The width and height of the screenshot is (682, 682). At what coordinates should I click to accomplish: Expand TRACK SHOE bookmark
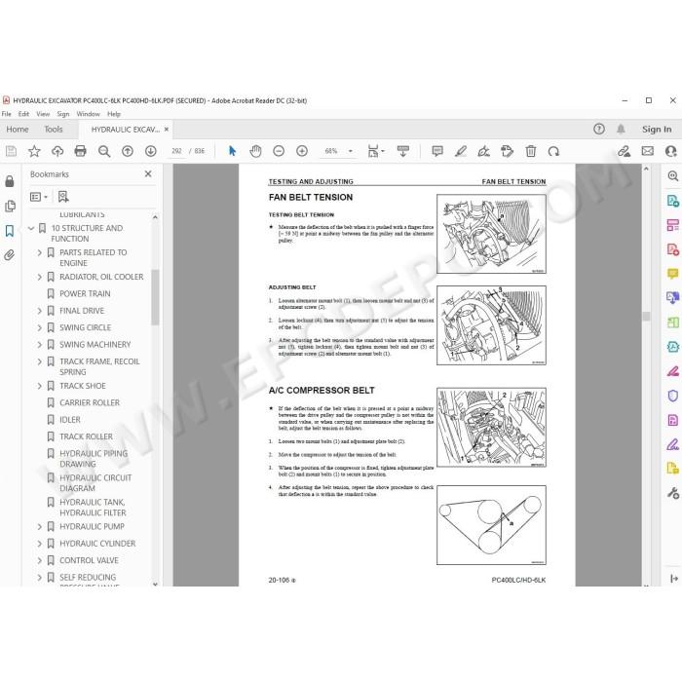tap(40, 386)
